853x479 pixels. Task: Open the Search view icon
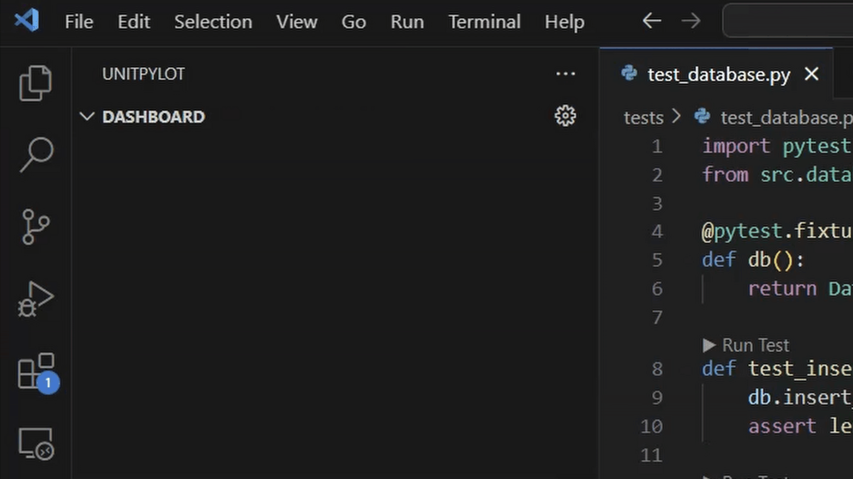pyautogui.click(x=36, y=154)
